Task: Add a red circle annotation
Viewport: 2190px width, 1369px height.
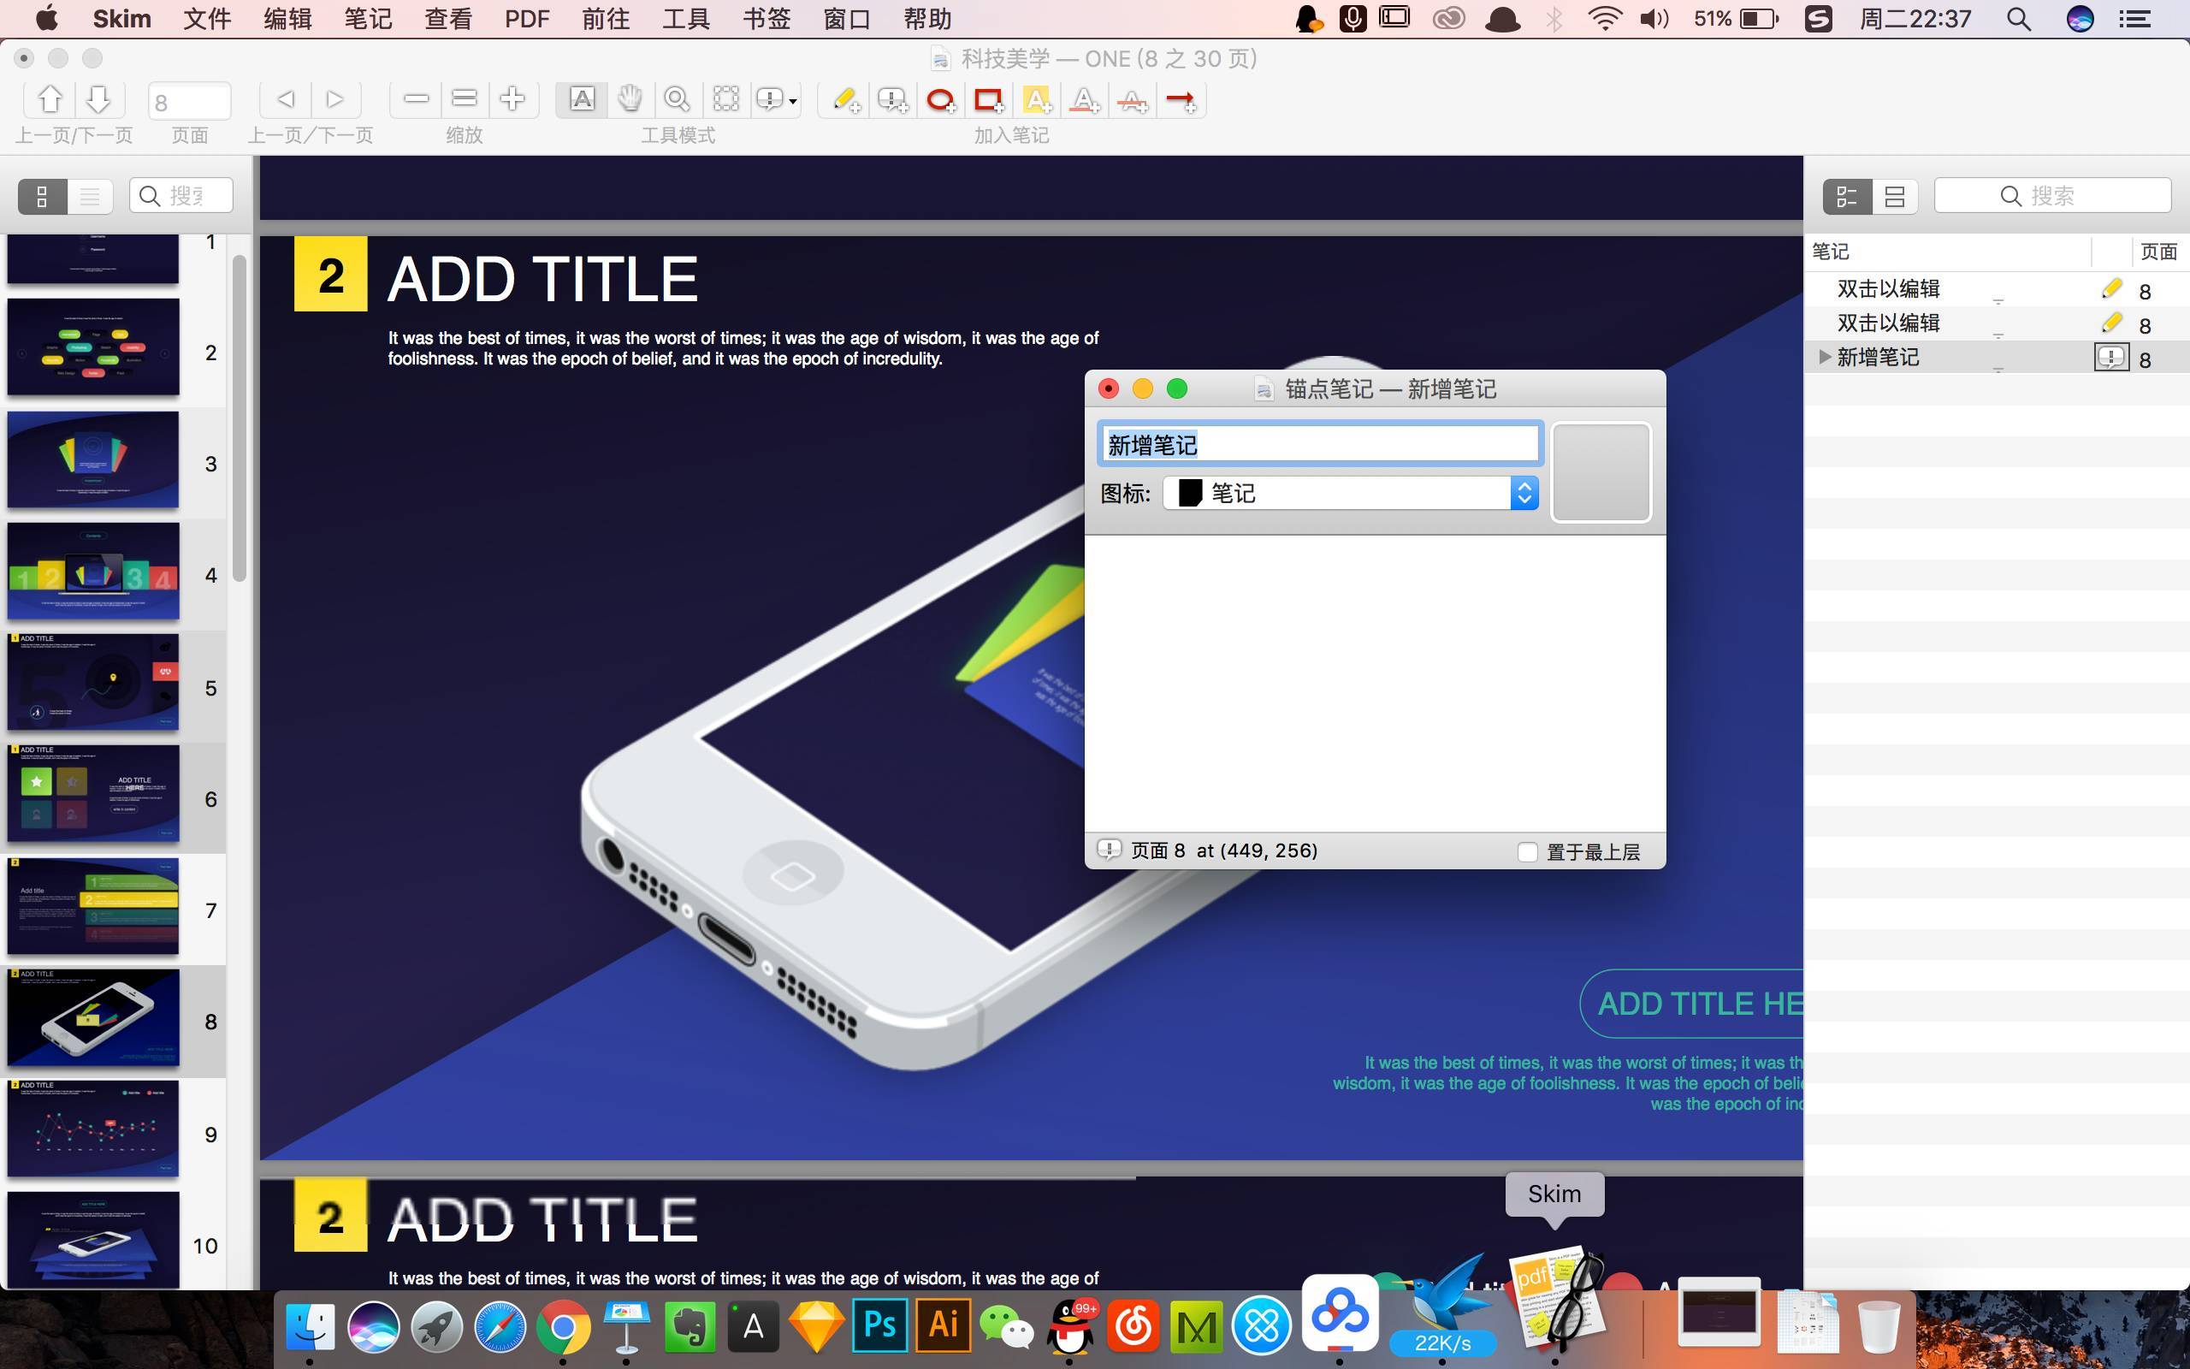Action: click(941, 99)
